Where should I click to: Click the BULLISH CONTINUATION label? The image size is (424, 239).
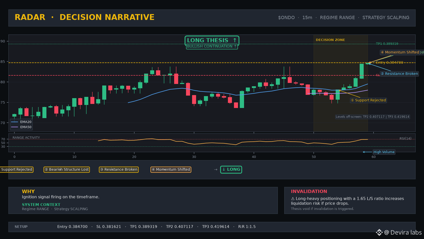coord(212,46)
